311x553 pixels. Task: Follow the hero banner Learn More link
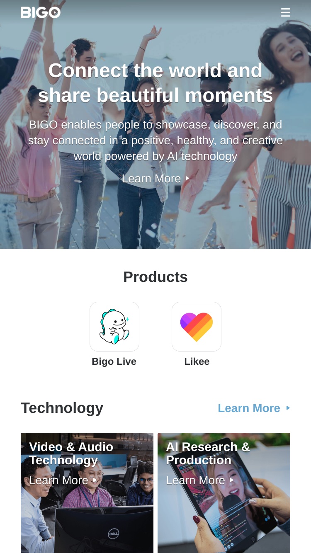(x=151, y=178)
